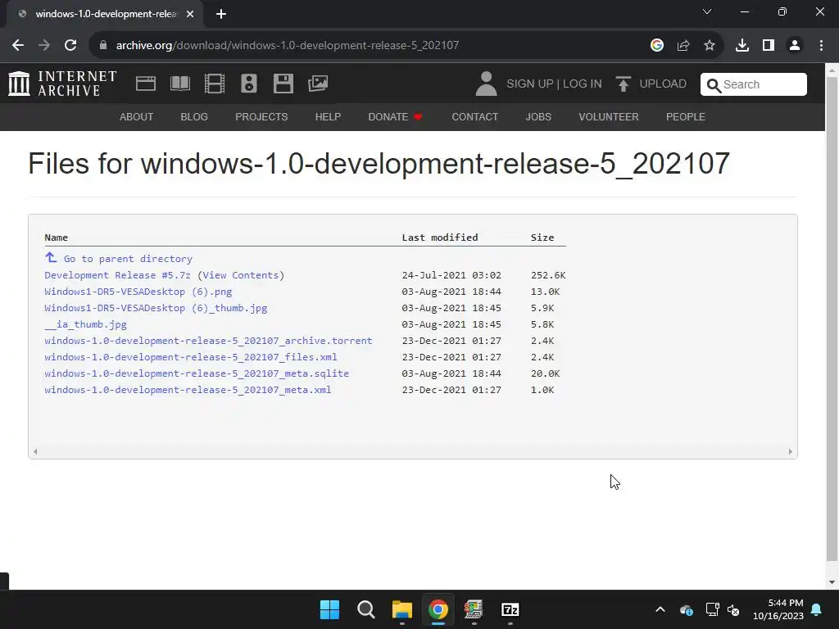Toggle Chrome side panel icon
This screenshot has width=839, height=629.
click(x=769, y=46)
